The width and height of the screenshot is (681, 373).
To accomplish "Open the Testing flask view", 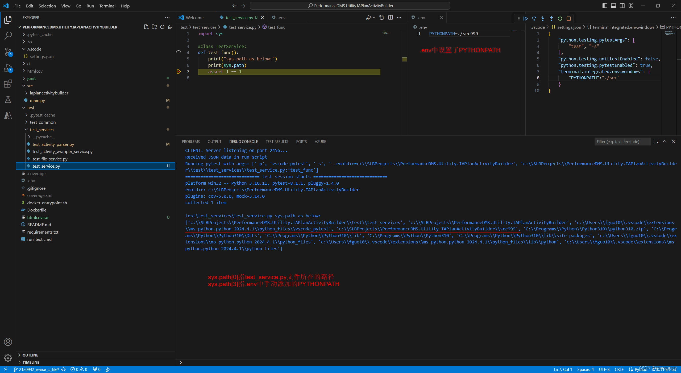I will click(8, 100).
